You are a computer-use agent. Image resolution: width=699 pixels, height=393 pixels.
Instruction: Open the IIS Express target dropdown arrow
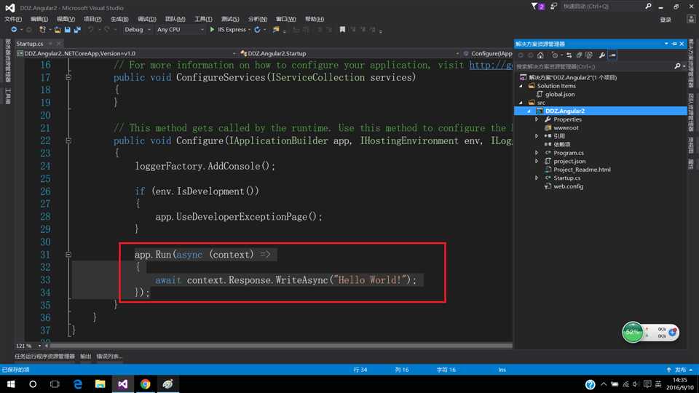click(x=249, y=30)
